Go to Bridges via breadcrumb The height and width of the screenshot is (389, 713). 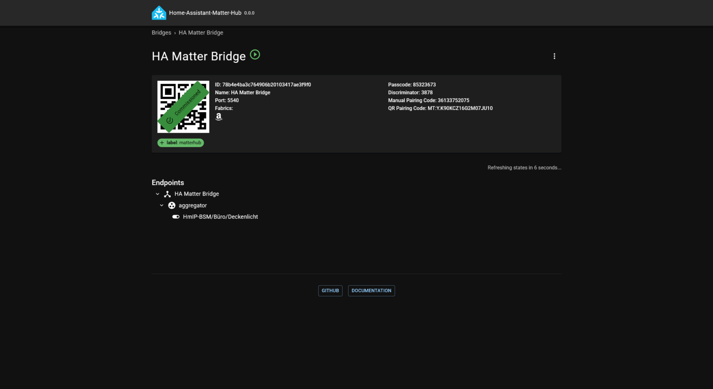tap(161, 33)
